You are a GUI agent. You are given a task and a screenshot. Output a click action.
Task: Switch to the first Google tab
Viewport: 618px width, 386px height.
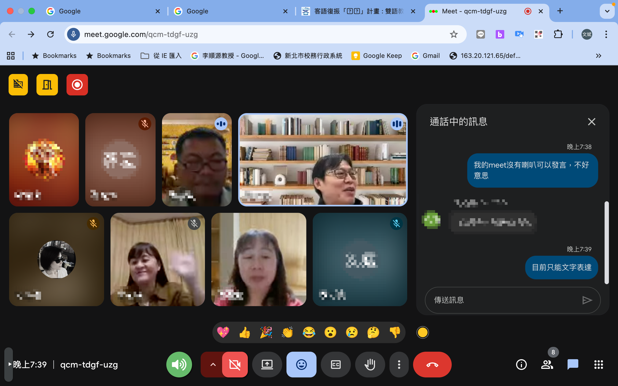pyautogui.click(x=102, y=11)
